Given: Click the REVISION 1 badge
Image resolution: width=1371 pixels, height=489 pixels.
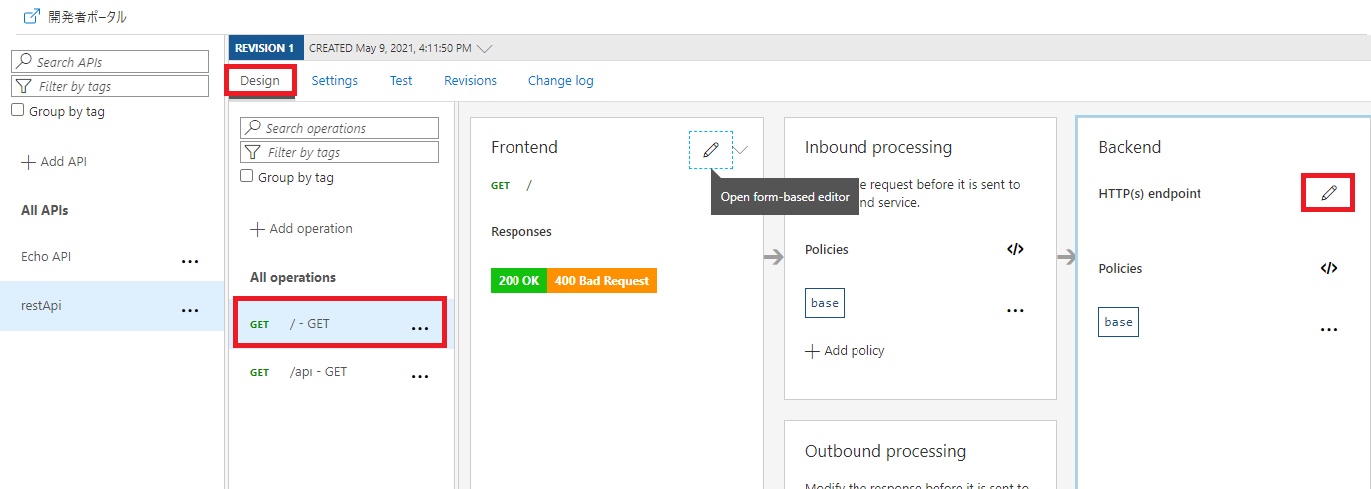Looking at the screenshot, I should pos(264,48).
